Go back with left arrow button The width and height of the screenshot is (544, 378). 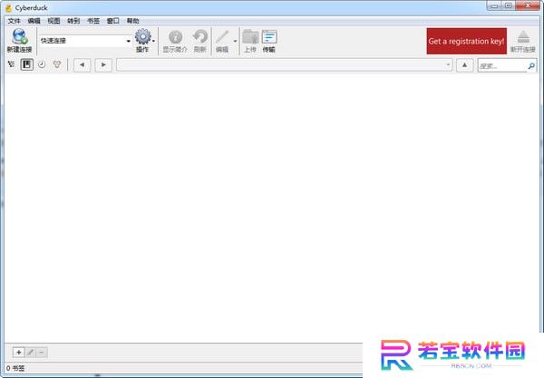tap(82, 65)
